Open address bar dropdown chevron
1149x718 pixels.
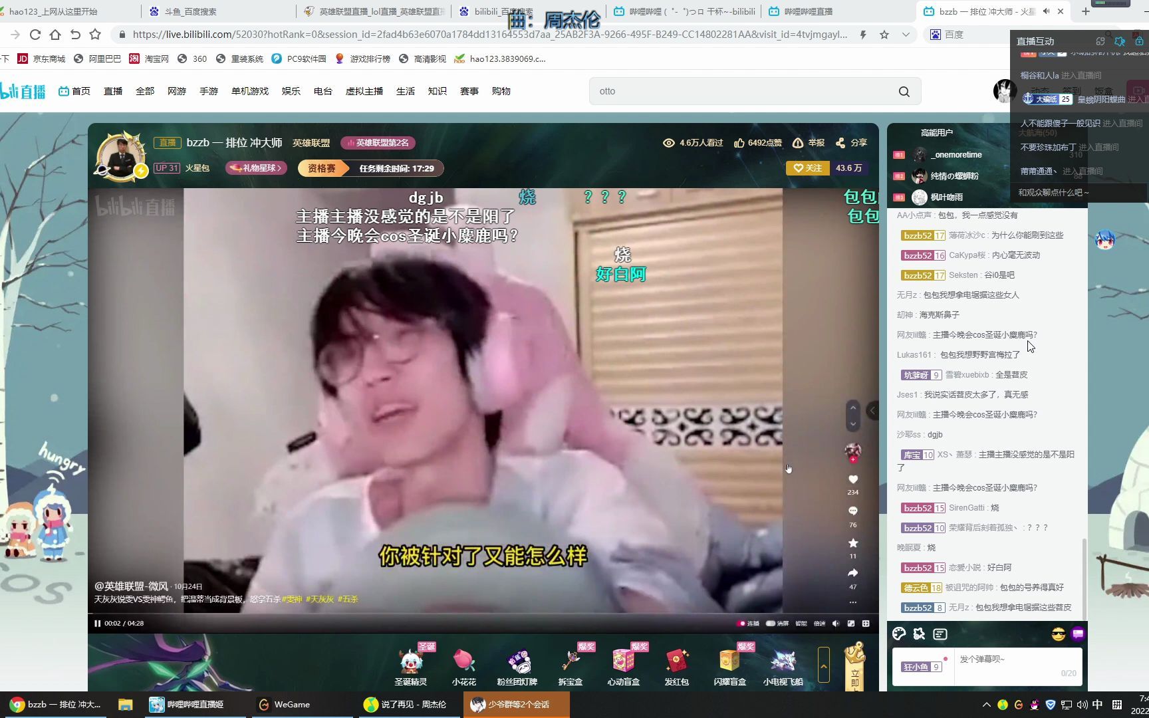906,35
